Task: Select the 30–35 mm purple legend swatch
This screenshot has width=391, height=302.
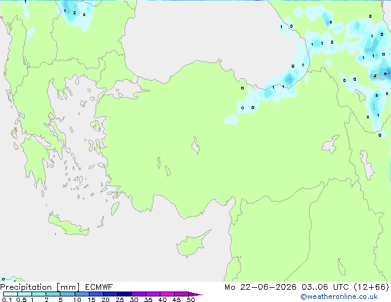Action: coord(138,294)
